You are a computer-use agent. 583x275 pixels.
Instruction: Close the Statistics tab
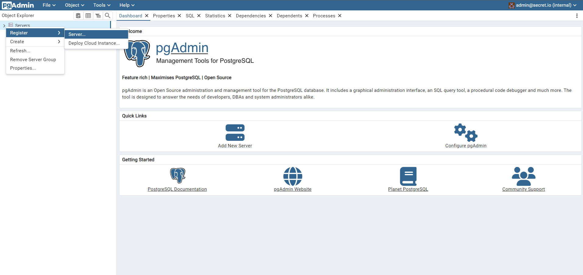230,16
